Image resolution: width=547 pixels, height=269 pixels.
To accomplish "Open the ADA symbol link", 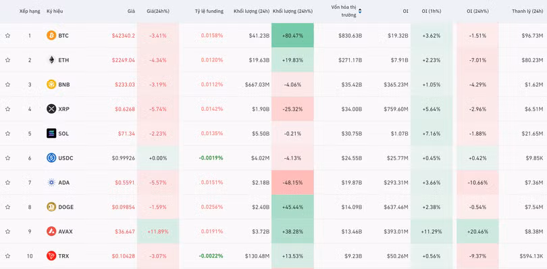I will (63, 182).
